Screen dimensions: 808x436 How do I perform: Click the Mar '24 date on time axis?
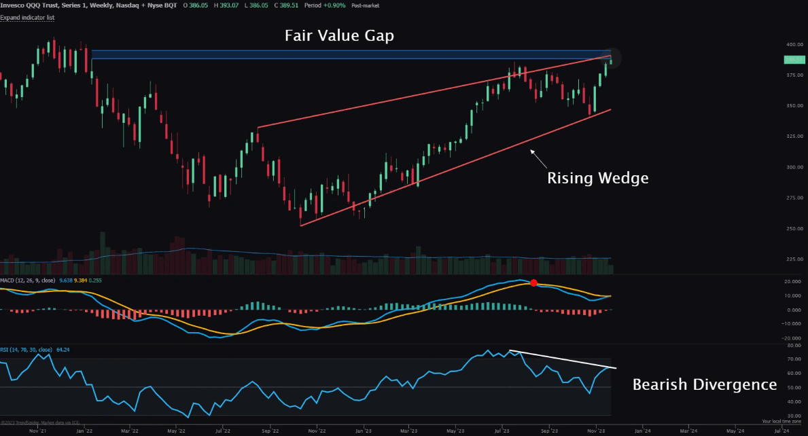[688, 431]
